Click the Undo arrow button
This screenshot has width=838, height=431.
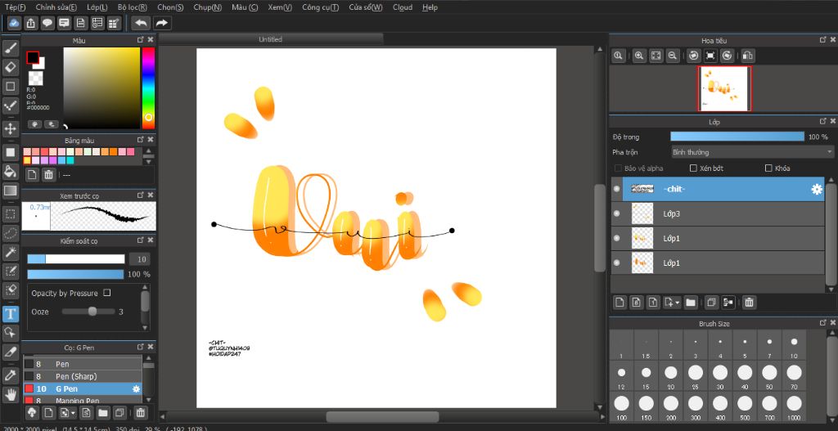pos(141,23)
